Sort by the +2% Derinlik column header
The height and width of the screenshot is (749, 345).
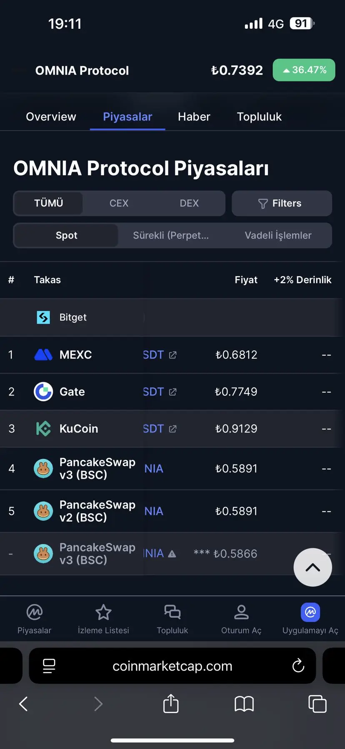(302, 280)
